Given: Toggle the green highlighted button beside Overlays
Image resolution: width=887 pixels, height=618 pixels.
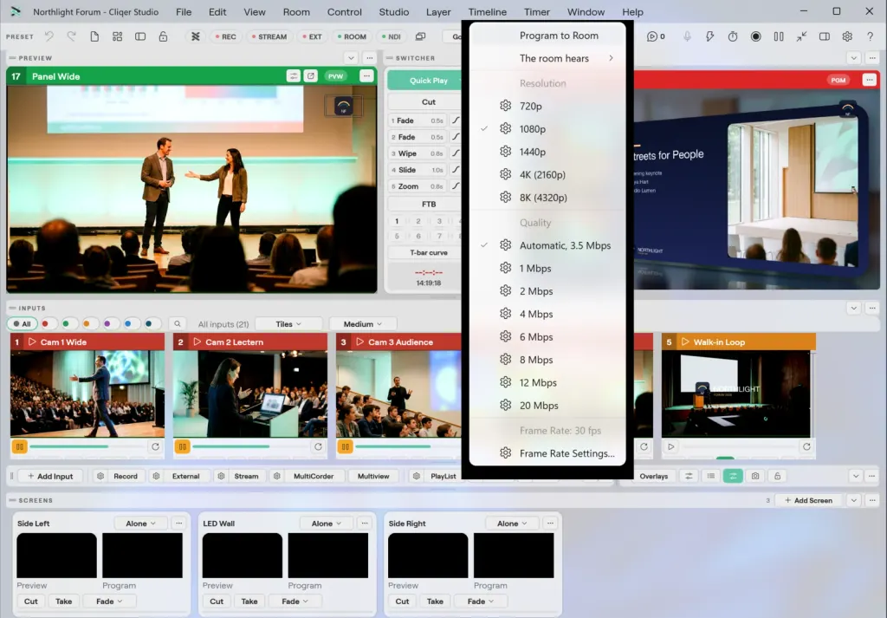Looking at the screenshot, I should 733,476.
